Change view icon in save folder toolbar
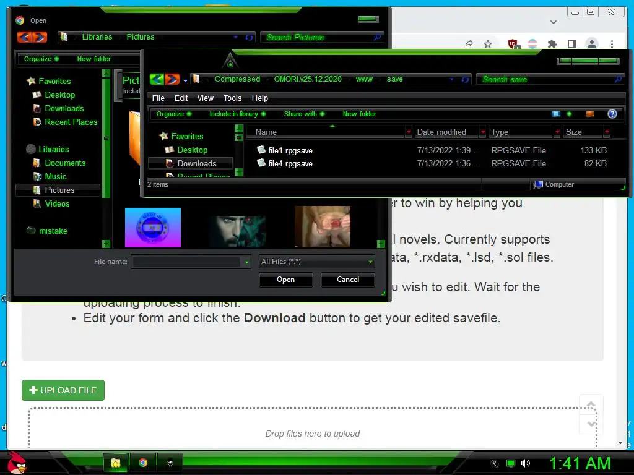This screenshot has width=634, height=475. 556,114
